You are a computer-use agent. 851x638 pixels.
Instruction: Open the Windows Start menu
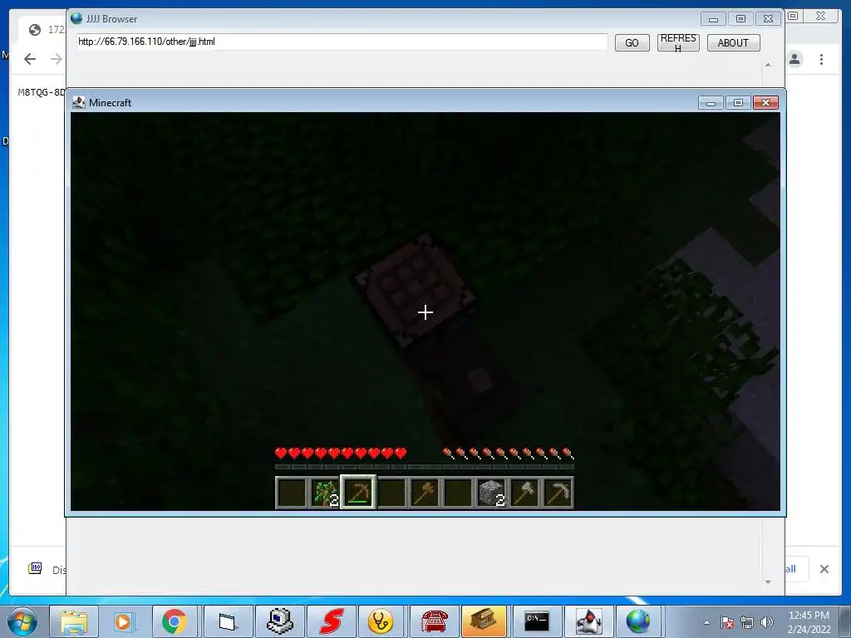(22, 621)
